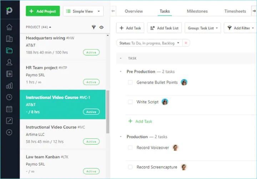Click the left arrow to scroll tabs back
This screenshot has width=257, height=179.
point(113,11)
